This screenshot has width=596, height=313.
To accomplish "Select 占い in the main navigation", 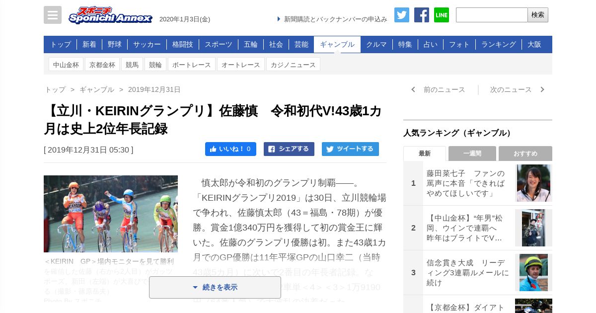I will pyautogui.click(x=431, y=44).
